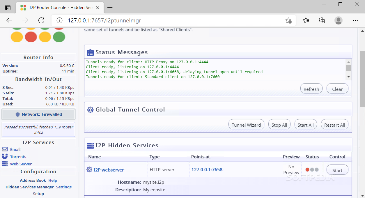Click the description text 'My eepsite'

(x=154, y=190)
